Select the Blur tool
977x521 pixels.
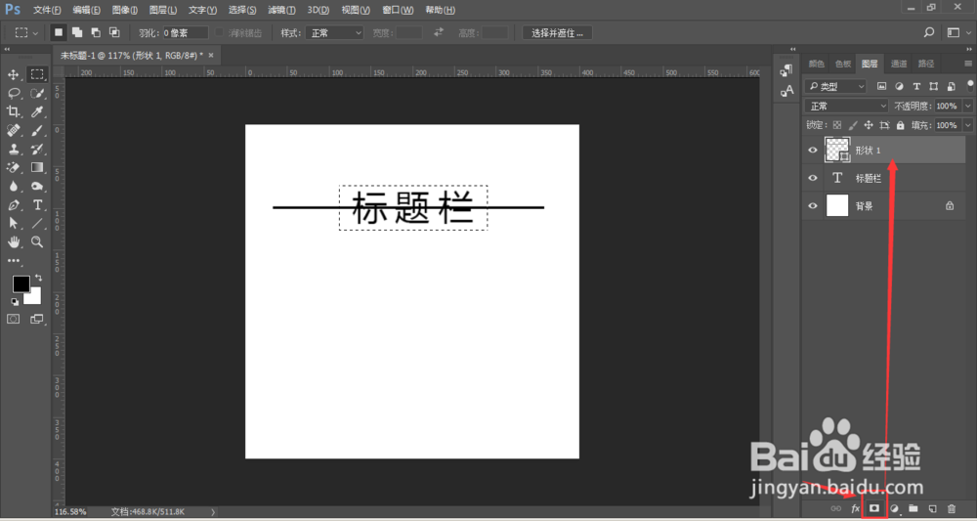[13, 186]
